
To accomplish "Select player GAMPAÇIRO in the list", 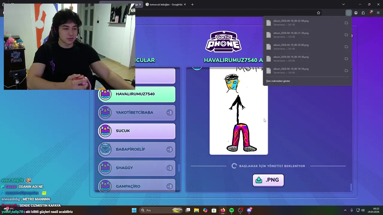I will tap(137, 185).
